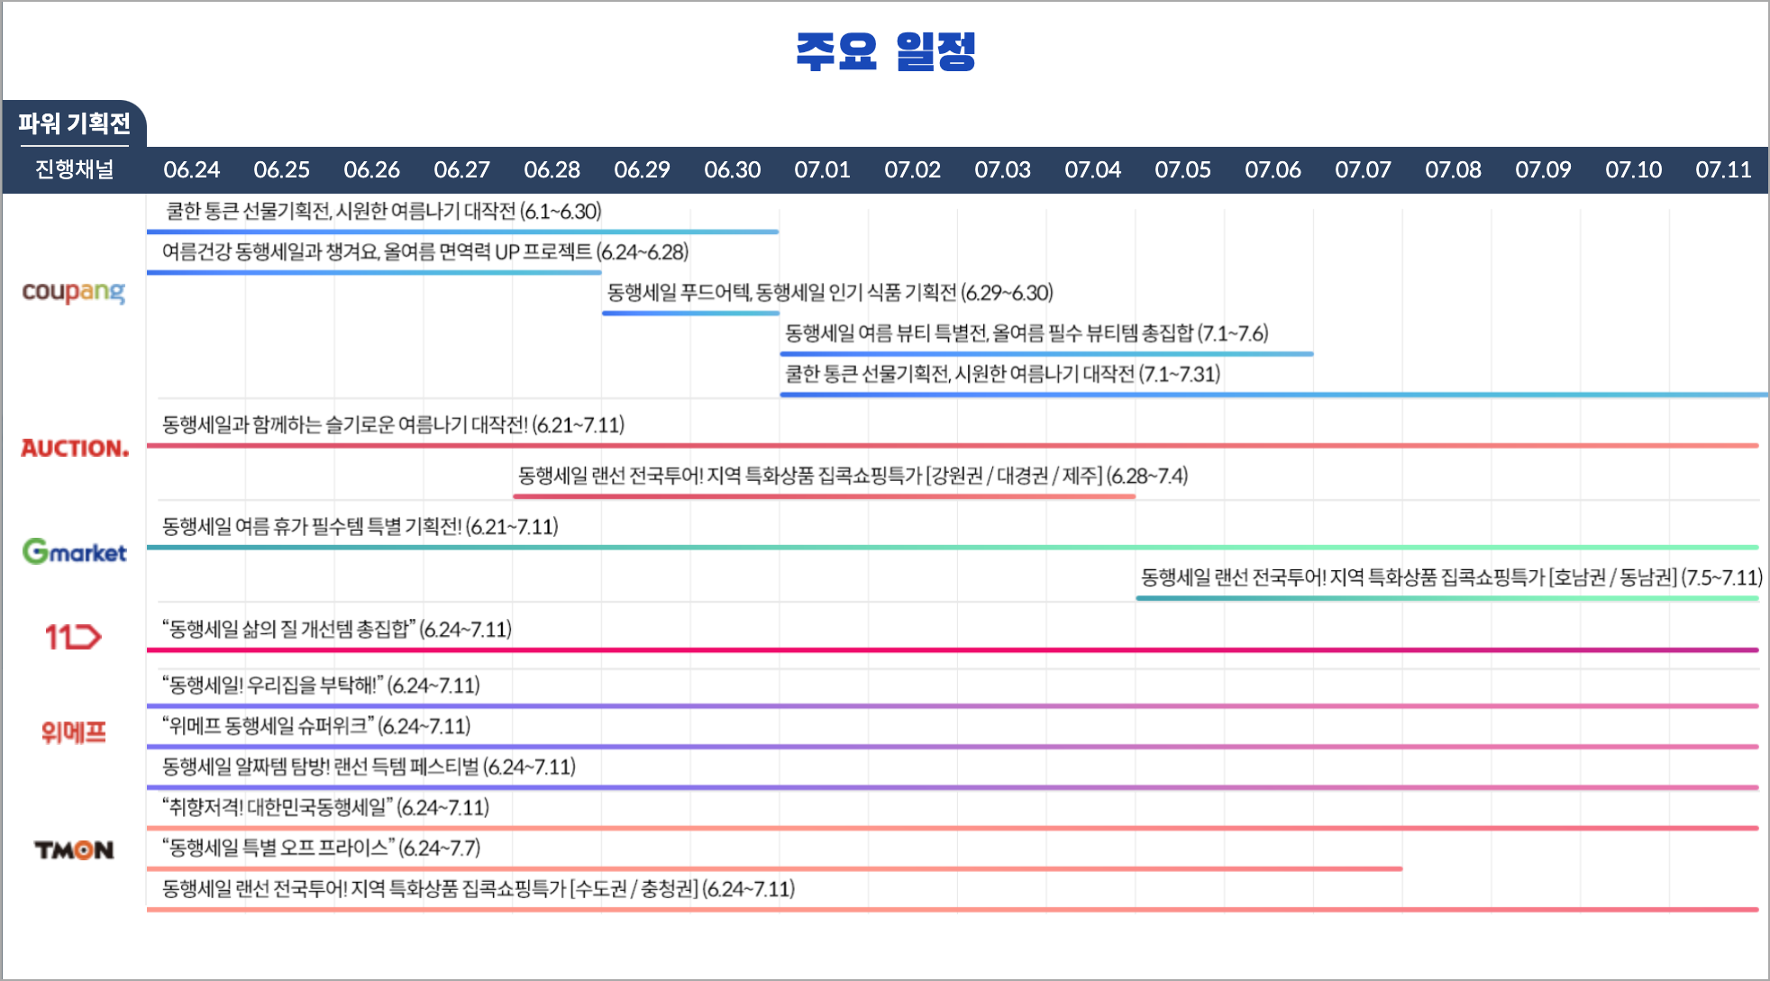Image resolution: width=1770 pixels, height=981 pixels.
Task: Click the 주요 일정 title
Action: [x=885, y=51]
